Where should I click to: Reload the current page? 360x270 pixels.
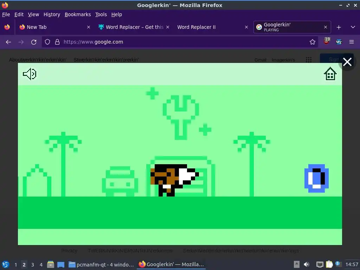click(x=34, y=42)
